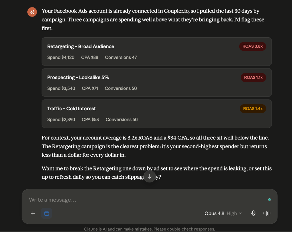Expand the High effort chevron
Screen dimensions: 292x232
tap(240, 213)
